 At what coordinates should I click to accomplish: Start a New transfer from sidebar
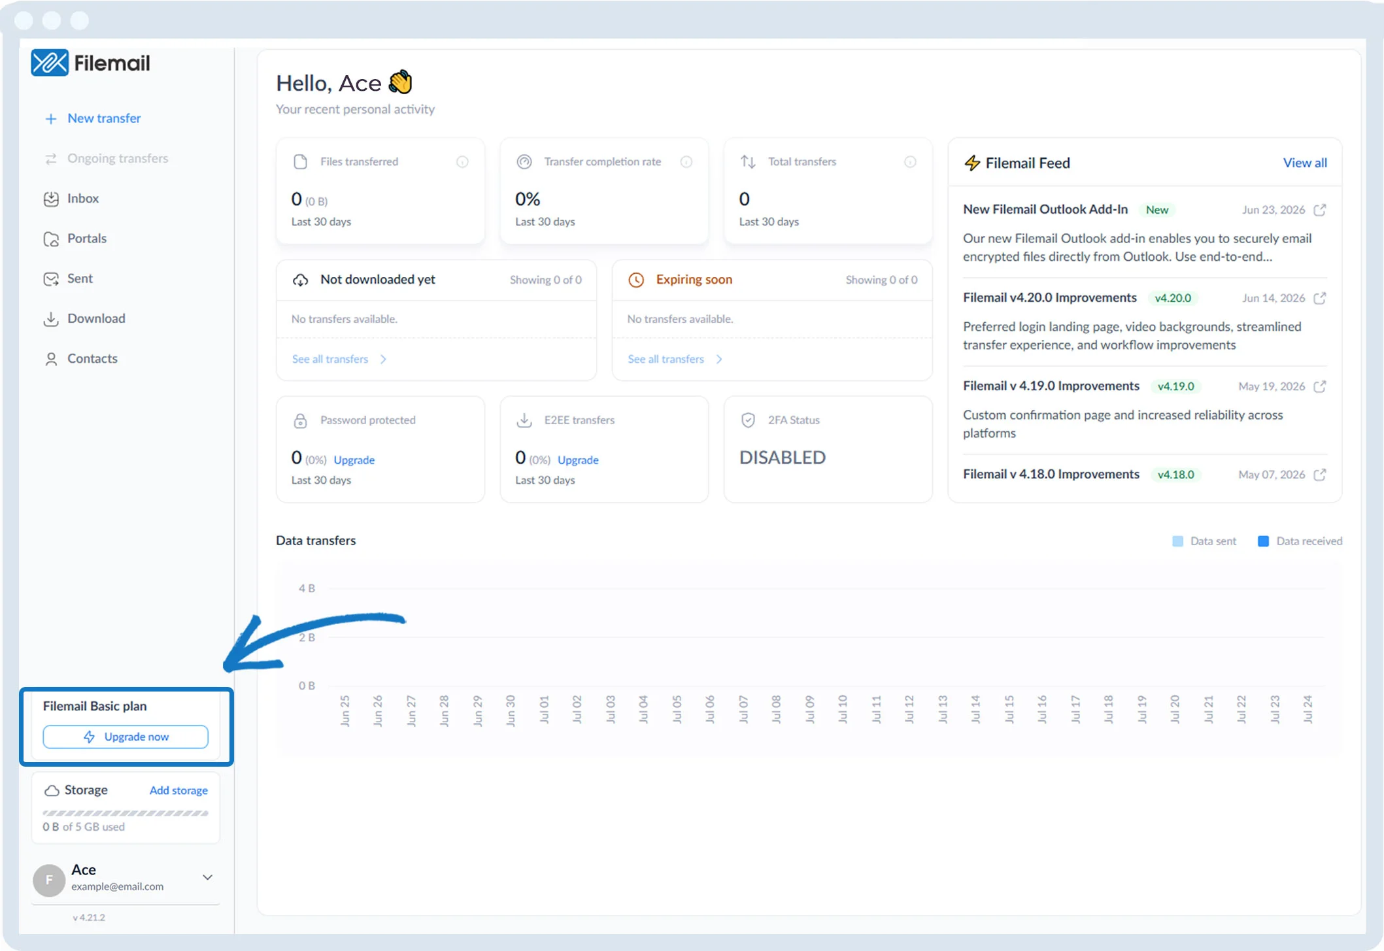point(104,118)
